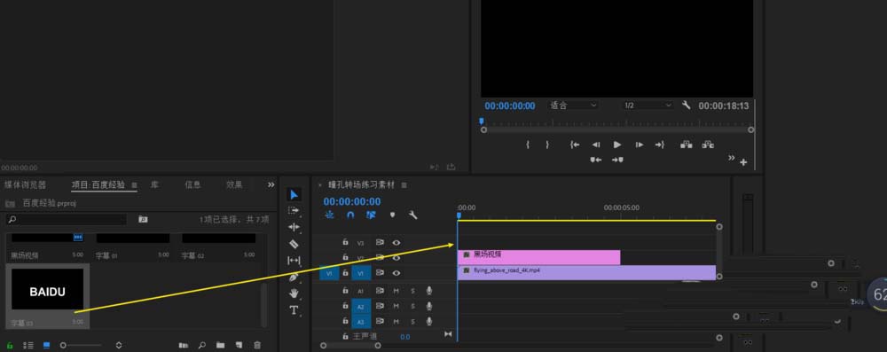
Task: Switch project panel to icon view
Action: point(46,345)
